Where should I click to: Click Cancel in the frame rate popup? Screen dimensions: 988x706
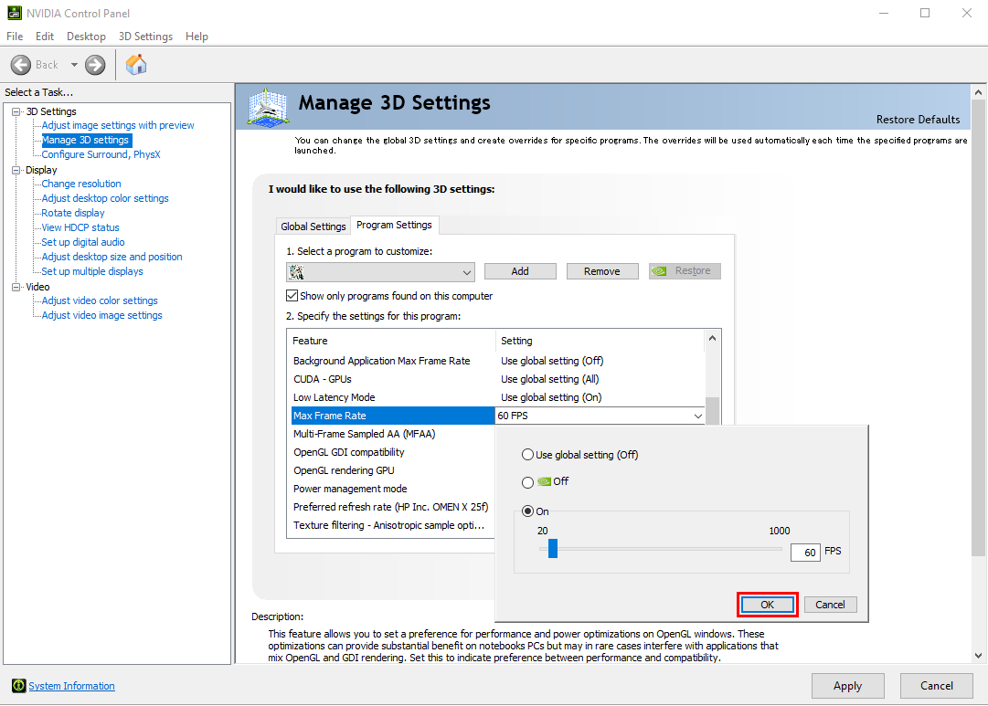(x=830, y=605)
